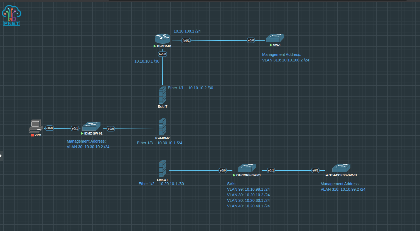The width and height of the screenshot is (420, 231).
Task: Select the SW-1 switch icon
Action: click(275, 38)
